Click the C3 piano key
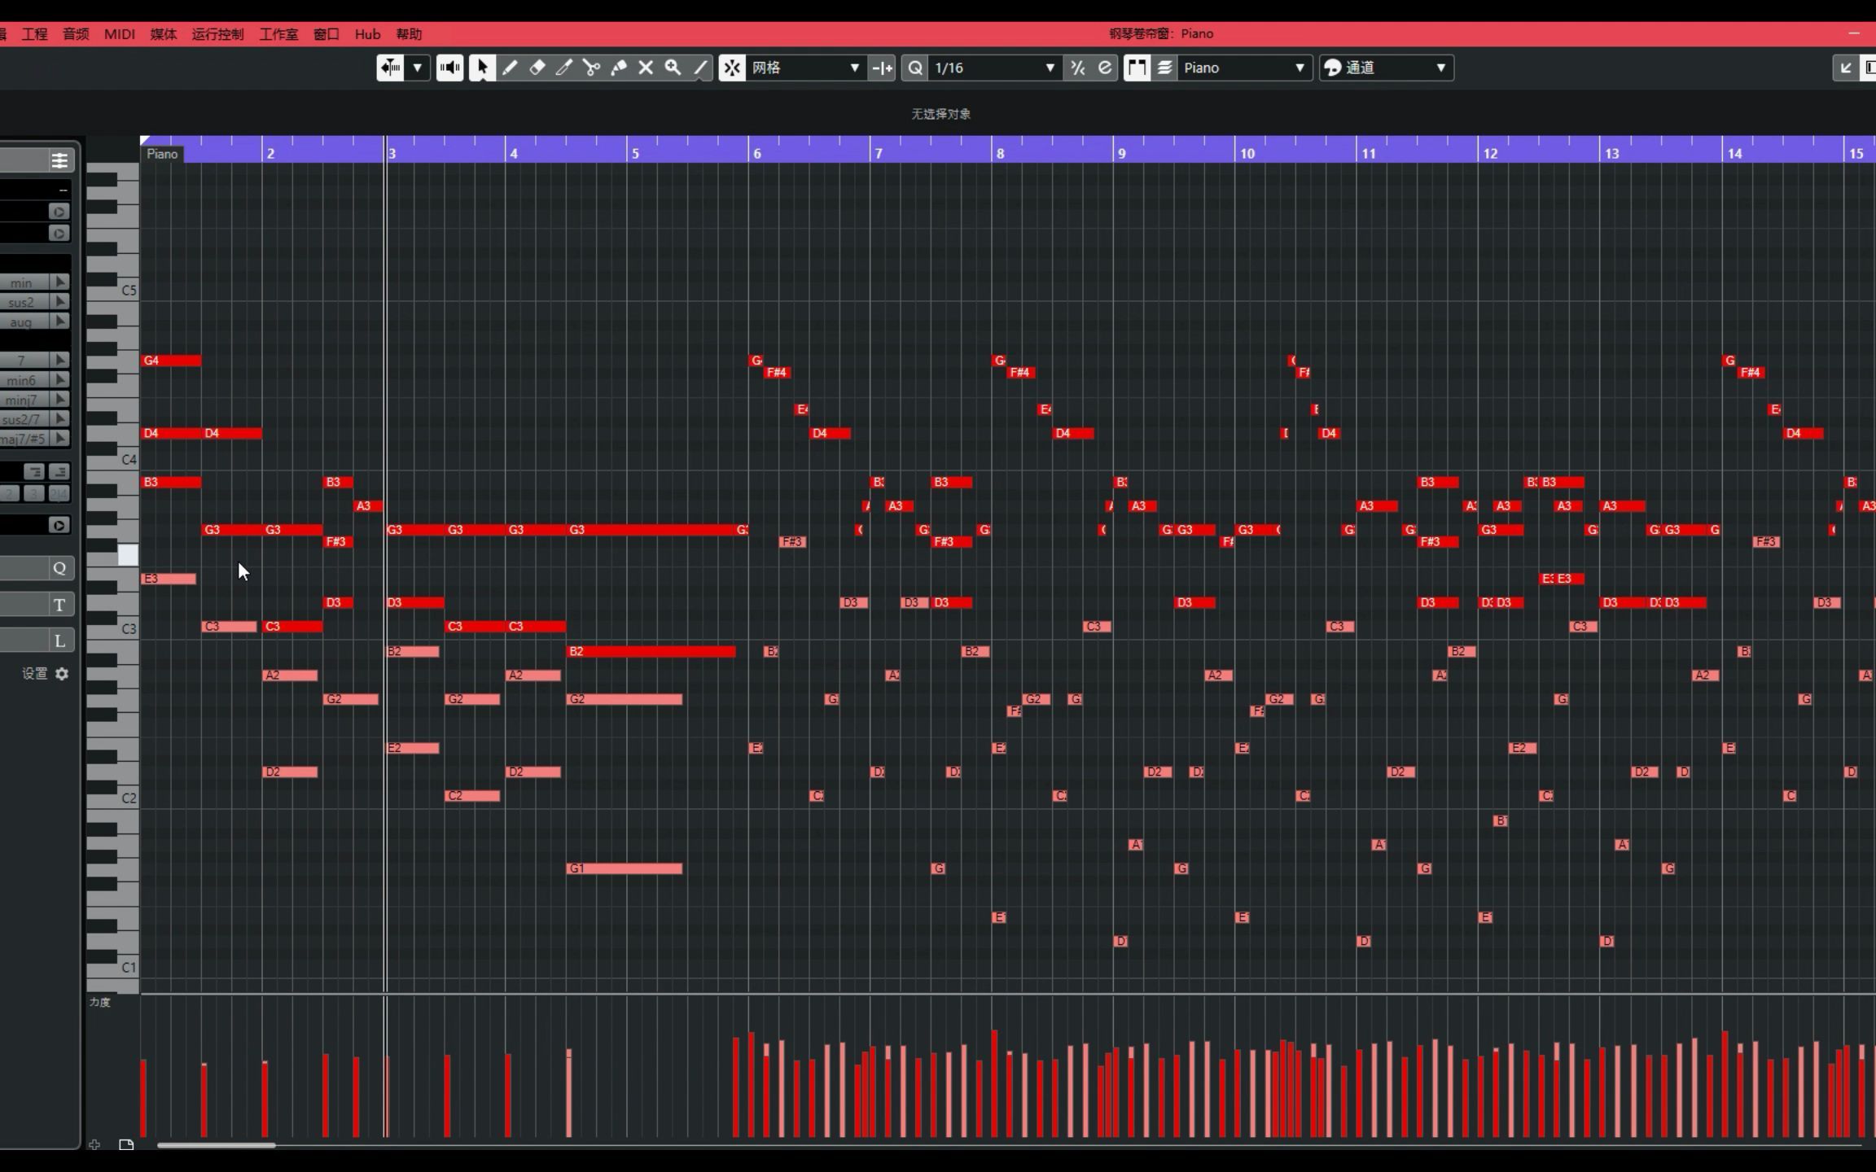This screenshot has width=1876, height=1172. click(x=112, y=628)
